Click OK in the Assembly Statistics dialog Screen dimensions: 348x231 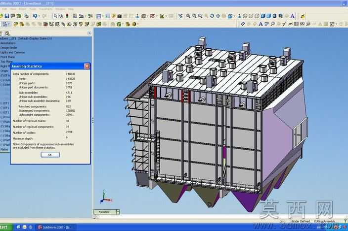[50, 155]
